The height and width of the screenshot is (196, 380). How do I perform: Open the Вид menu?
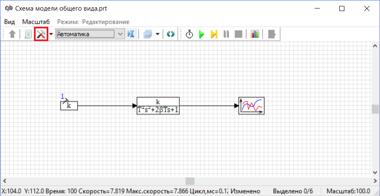pyautogui.click(x=10, y=22)
